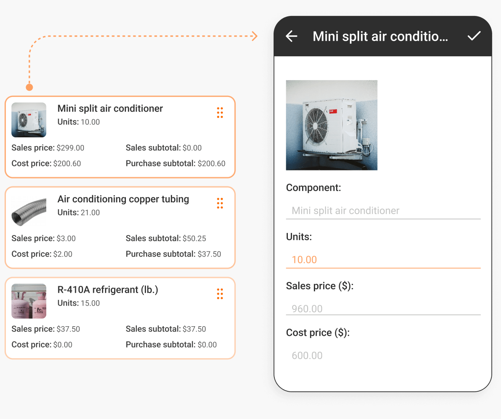Select the Units field showing 10.00
The width and height of the screenshot is (501, 419).
[383, 259]
